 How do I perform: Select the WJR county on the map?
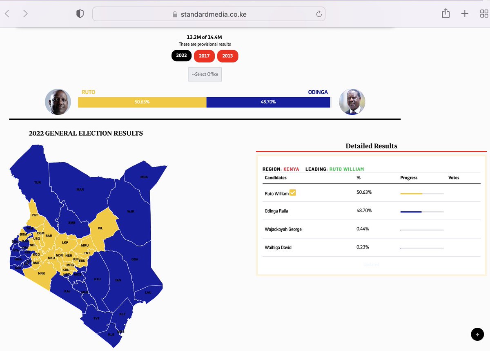click(x=131, y=211)
